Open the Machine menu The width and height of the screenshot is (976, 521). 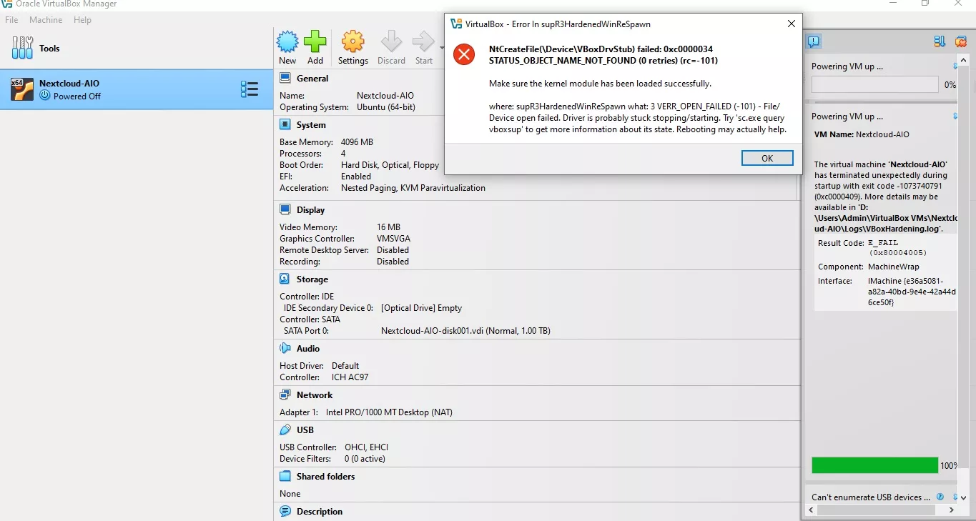tap(46, 20)
